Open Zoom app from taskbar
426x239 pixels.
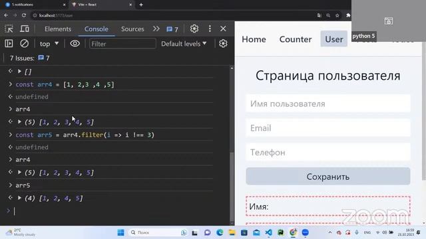click(305, 232)
